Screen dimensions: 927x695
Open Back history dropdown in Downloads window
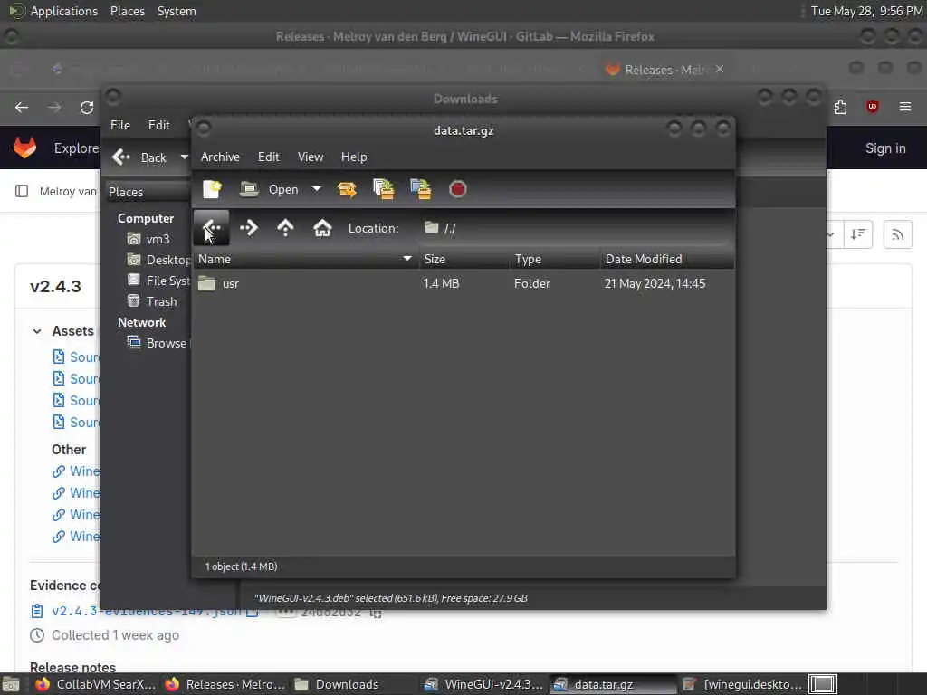[x=184, y=157]
